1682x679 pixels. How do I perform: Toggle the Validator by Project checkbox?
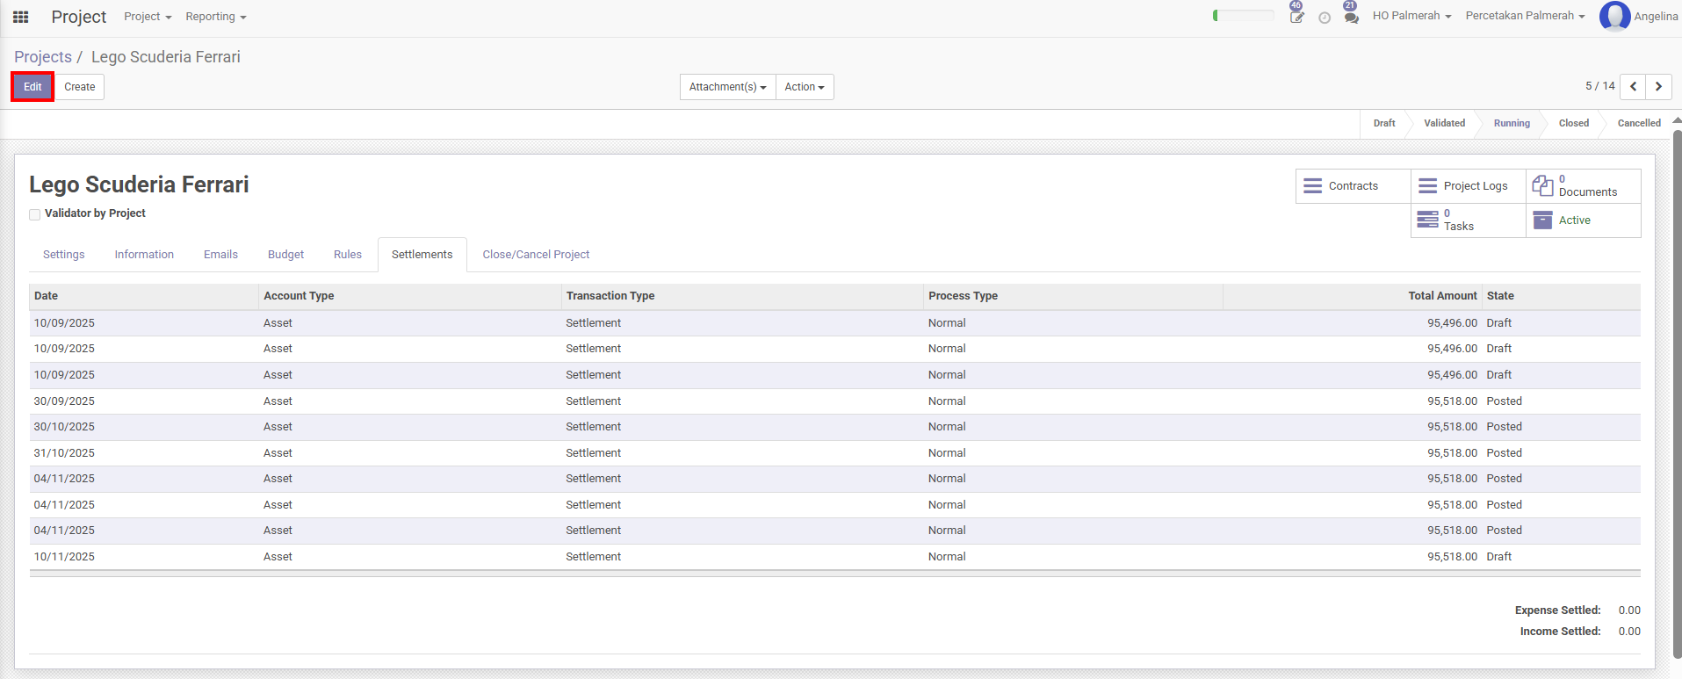[35, 214]
